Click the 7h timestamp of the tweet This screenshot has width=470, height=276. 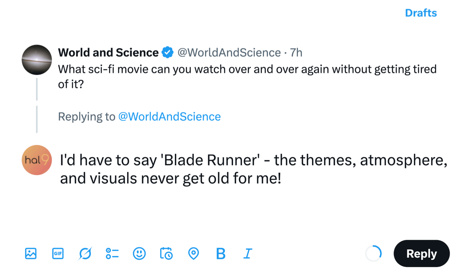click(296, 53)
